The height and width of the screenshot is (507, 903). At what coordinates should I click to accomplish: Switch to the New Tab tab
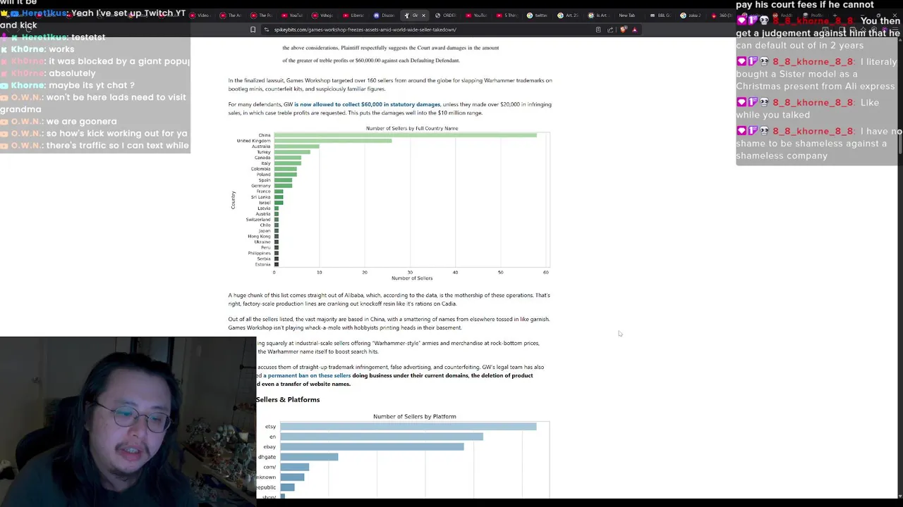628,15
